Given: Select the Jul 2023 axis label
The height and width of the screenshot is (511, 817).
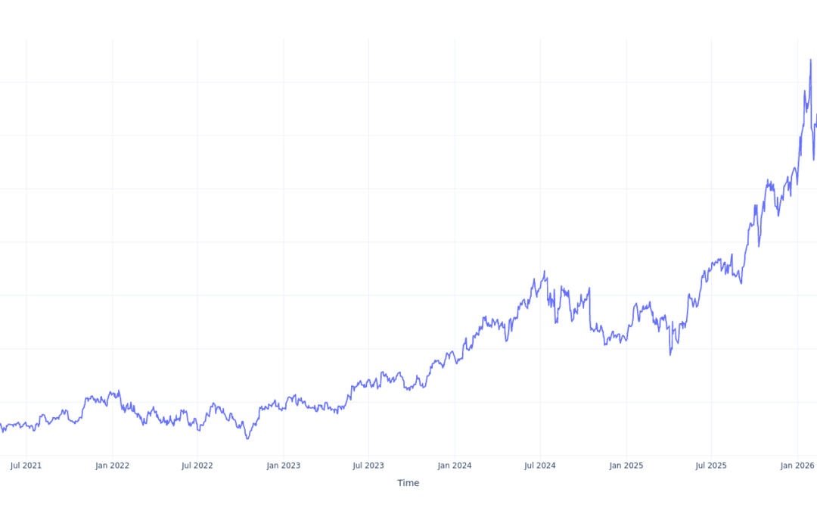Looking at the screenshot, I should [x=368, y=466].
